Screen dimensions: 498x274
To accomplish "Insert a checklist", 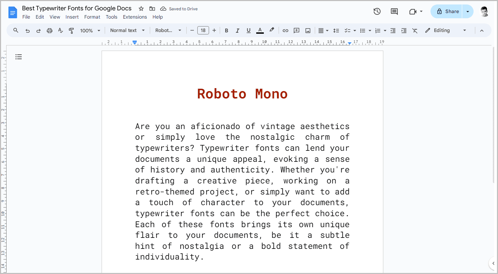I will click(x=347, y=30).
